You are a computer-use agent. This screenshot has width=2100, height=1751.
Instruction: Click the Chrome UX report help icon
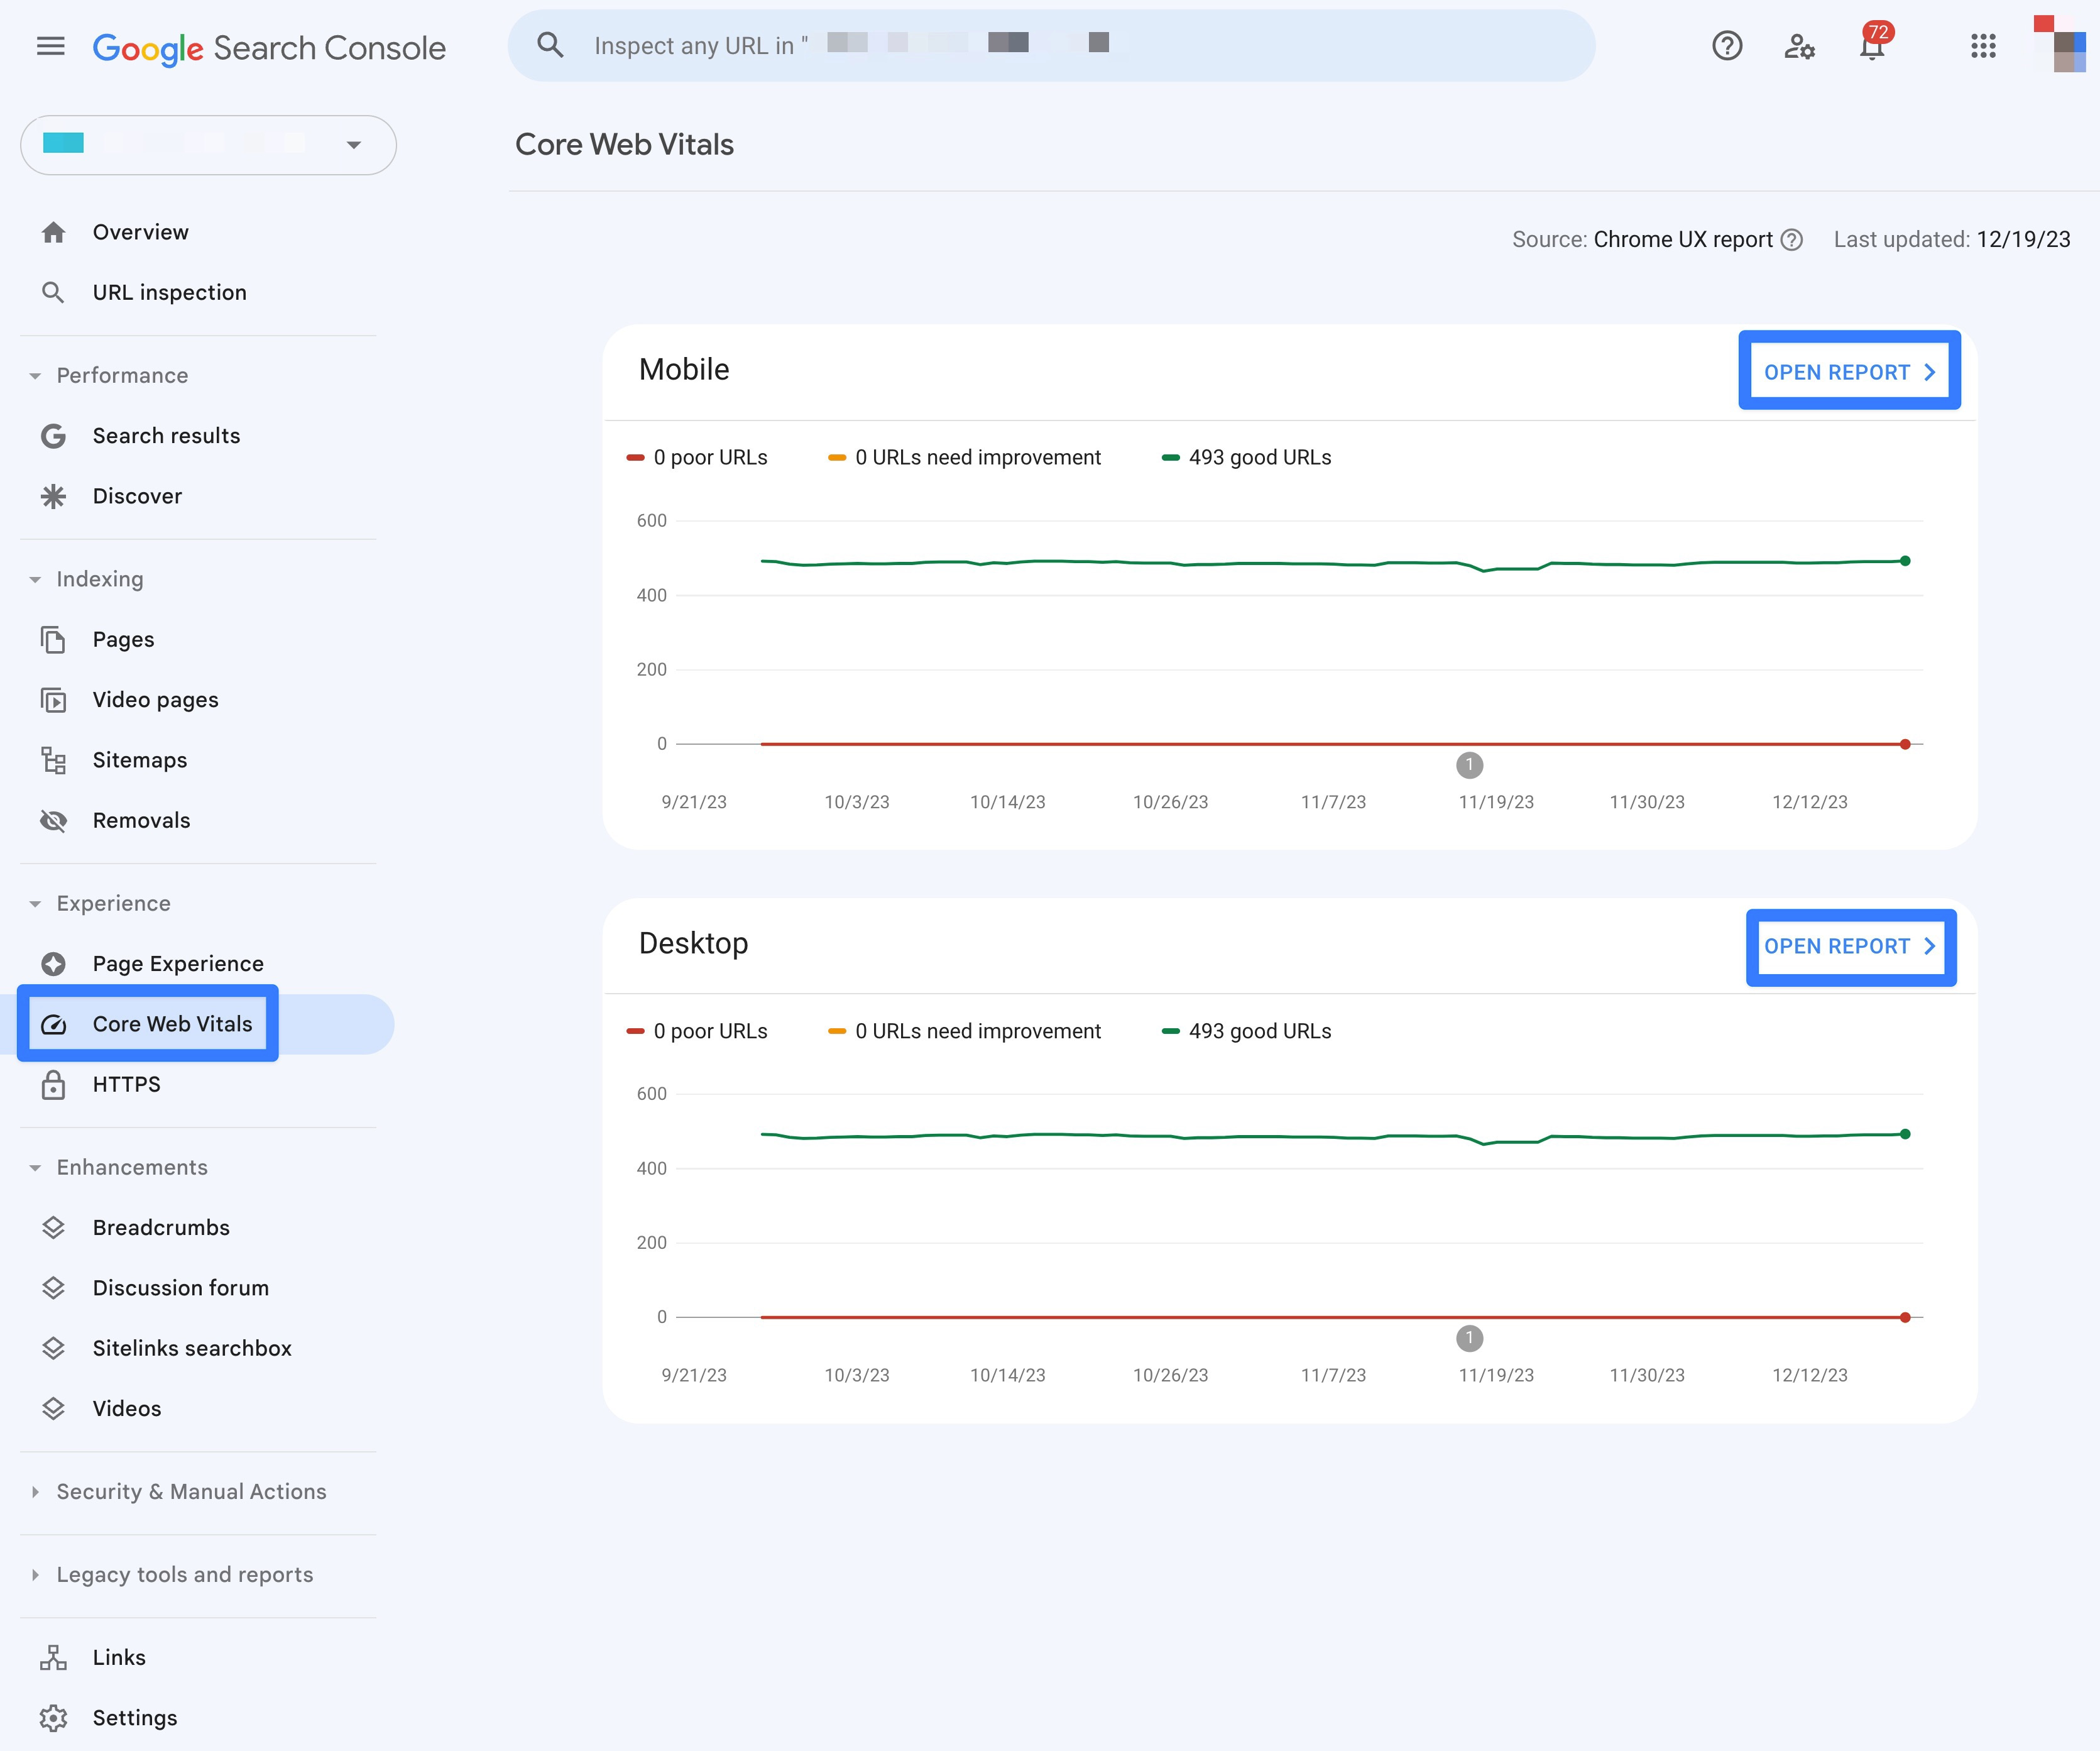tap(1791, 239)
